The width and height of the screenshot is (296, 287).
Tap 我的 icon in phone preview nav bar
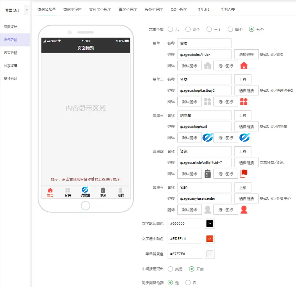120,190
